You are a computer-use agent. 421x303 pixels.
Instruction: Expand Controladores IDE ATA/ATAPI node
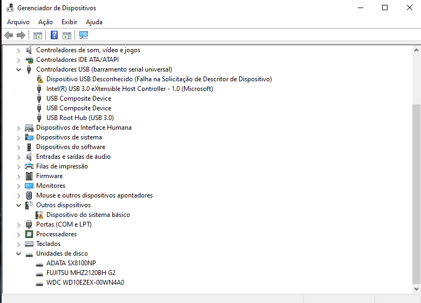(18, 60)
